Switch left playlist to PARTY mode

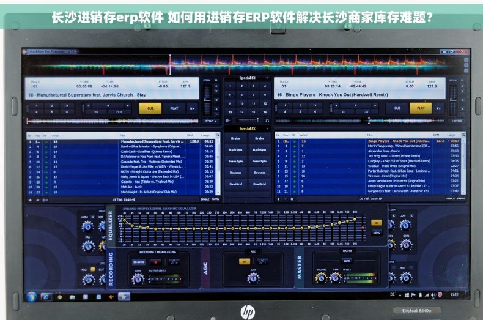215,199
